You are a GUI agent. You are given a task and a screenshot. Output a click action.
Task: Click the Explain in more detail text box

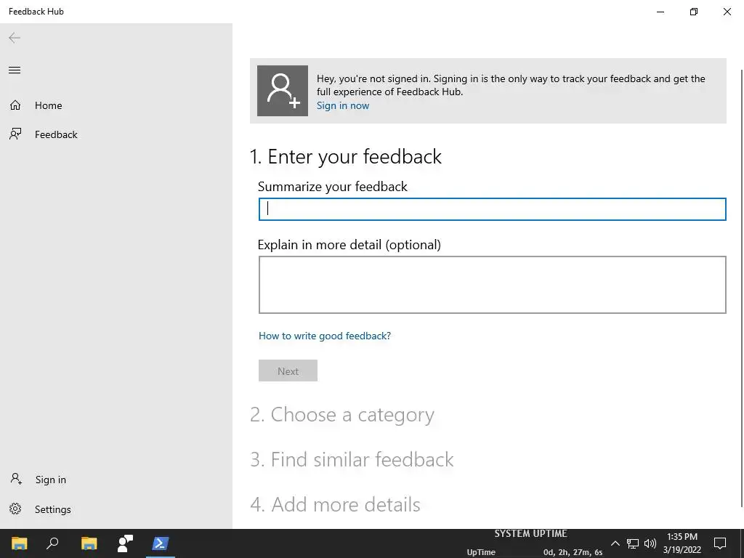pyautogui.click(x=492, y=285)
